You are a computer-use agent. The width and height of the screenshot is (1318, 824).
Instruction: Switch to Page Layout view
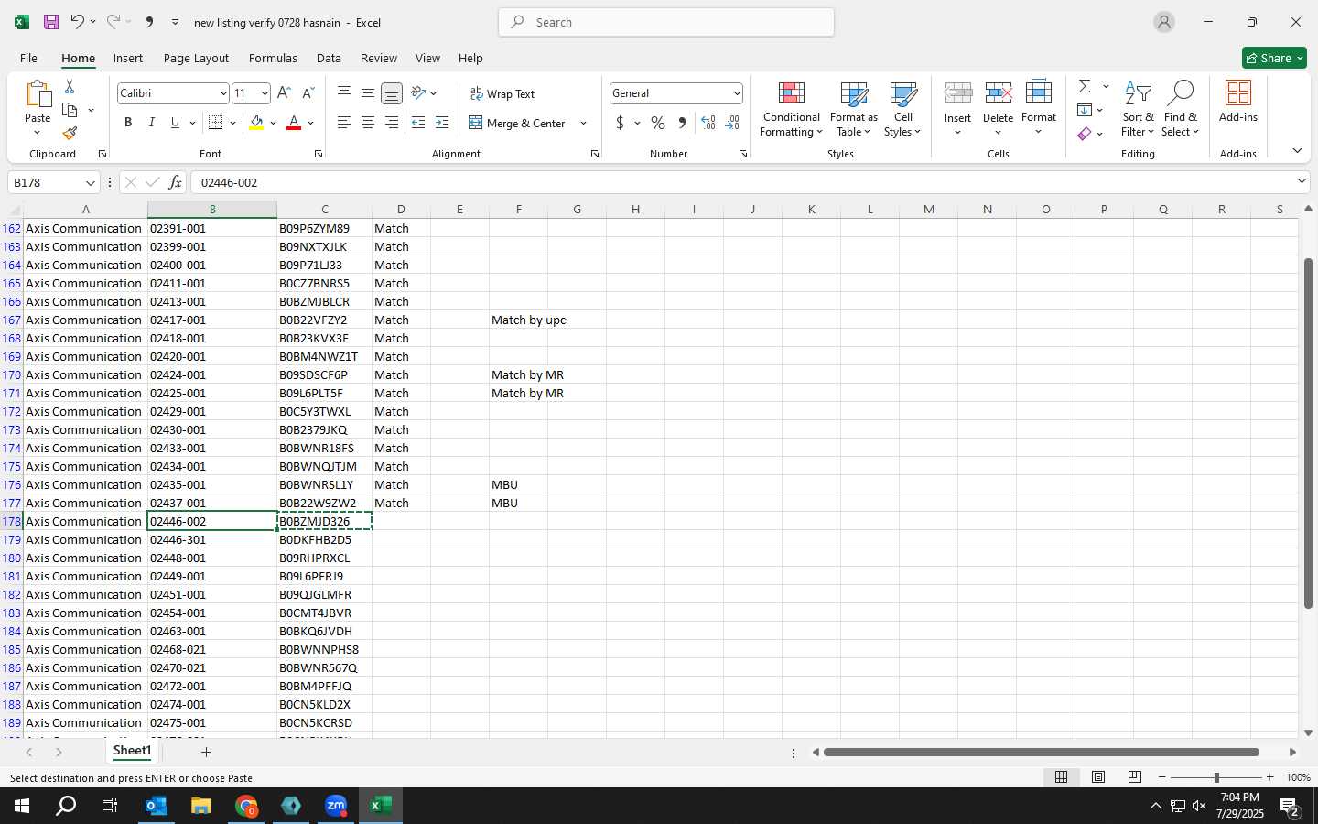coord(1097,777)
